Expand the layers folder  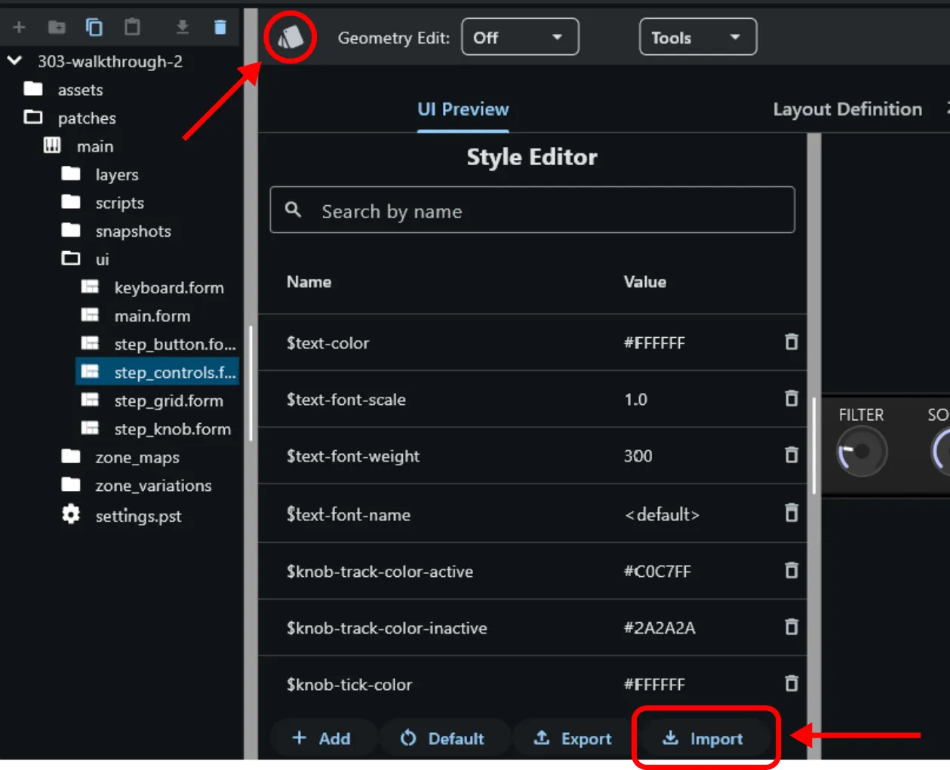71,173
